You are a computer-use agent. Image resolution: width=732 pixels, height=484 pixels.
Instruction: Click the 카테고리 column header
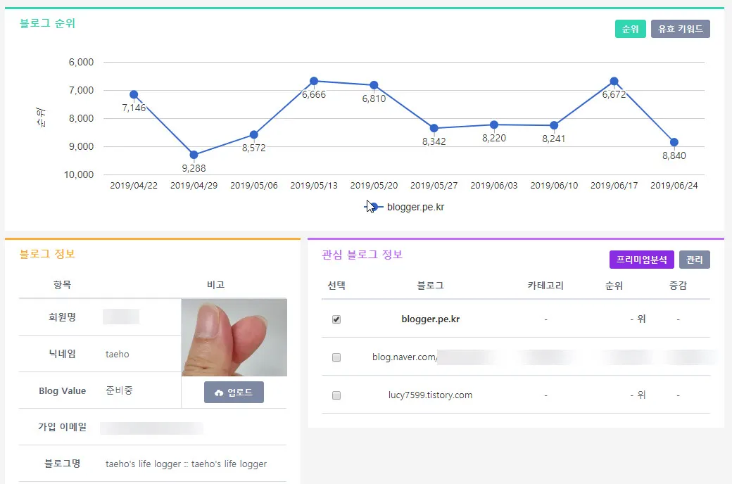545,286
